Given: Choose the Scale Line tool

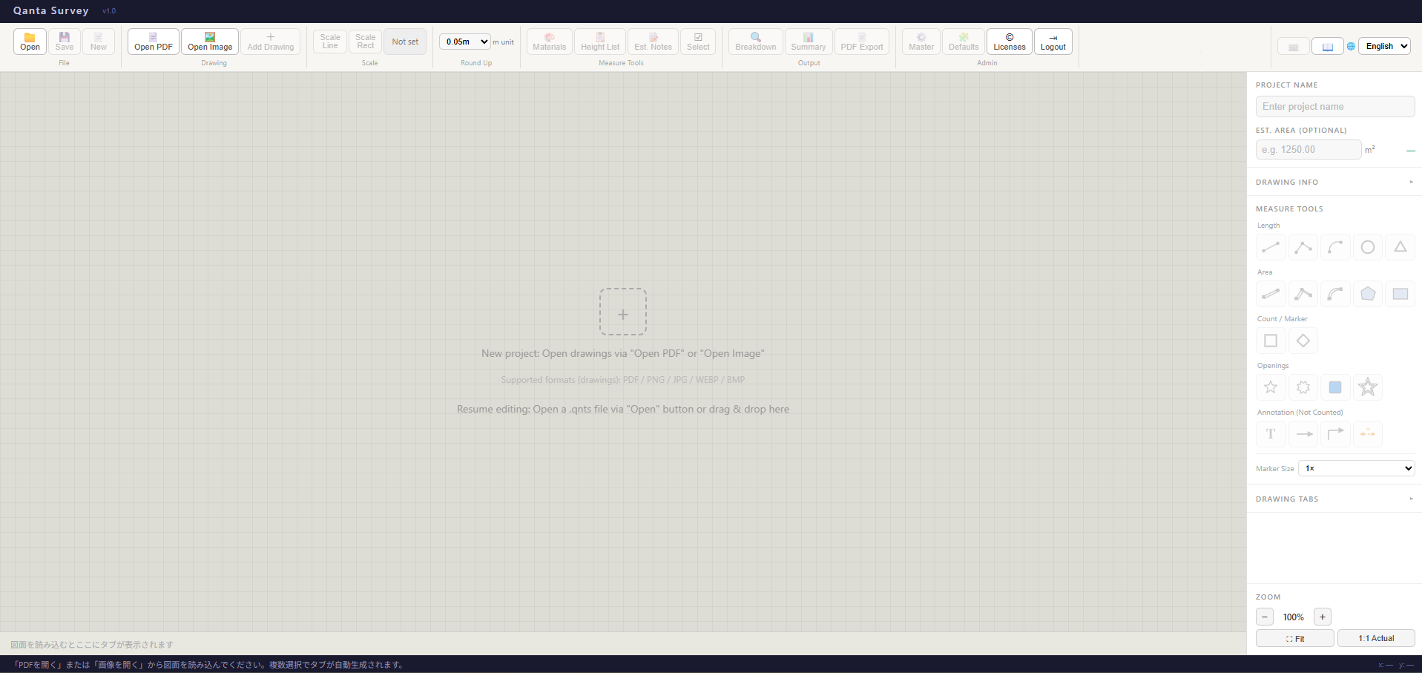Looking at the screenshot, I should point(330,42).
